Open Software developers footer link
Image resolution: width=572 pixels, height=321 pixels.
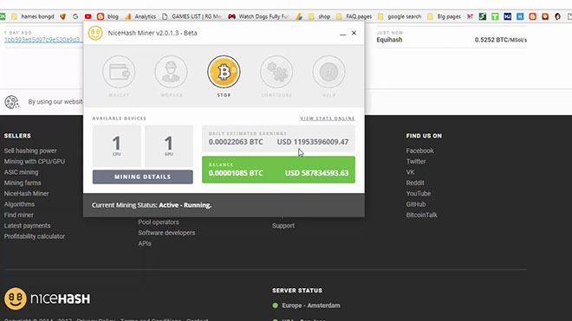(x=166, y=233)
